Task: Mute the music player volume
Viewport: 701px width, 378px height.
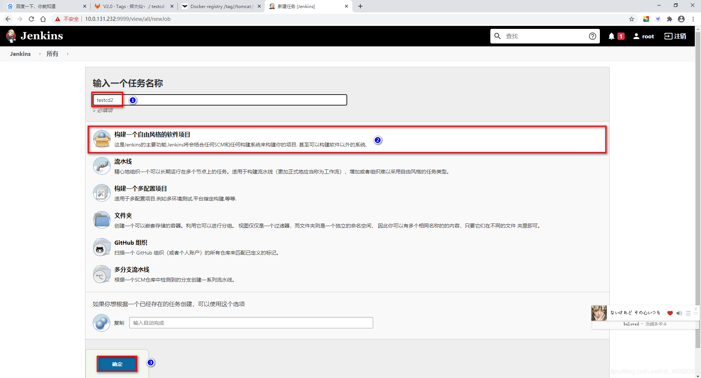Action: [679, 313]
